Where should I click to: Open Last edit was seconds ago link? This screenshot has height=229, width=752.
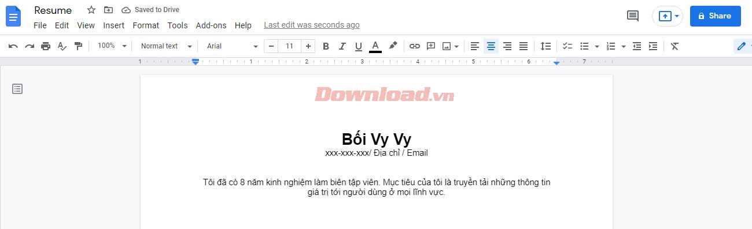[x=312, y=25]
